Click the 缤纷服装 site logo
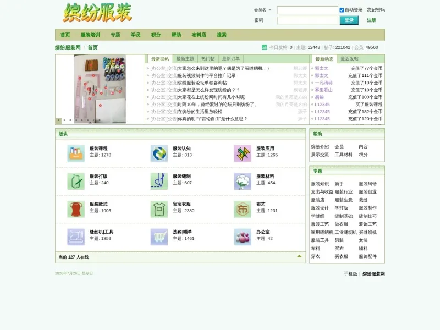440x330 pixels. pos(97,13)
